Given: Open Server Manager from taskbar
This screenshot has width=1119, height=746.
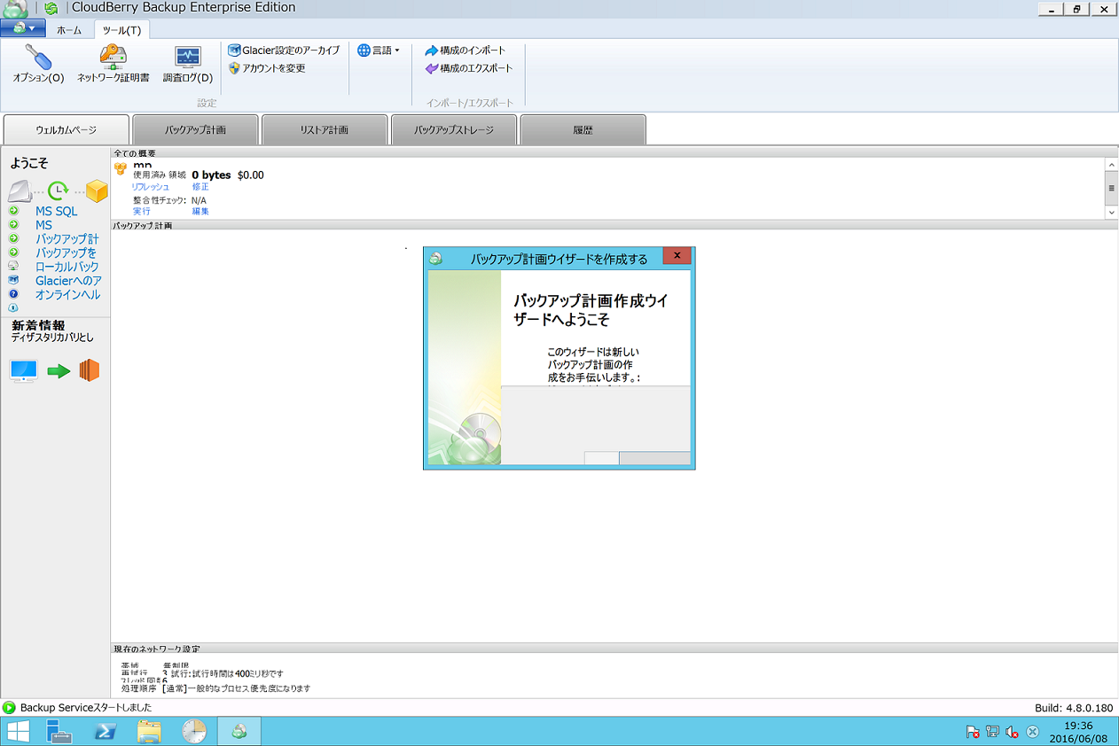Looking at the screenshot, I should pyautogui.click(x=59, y=732).
